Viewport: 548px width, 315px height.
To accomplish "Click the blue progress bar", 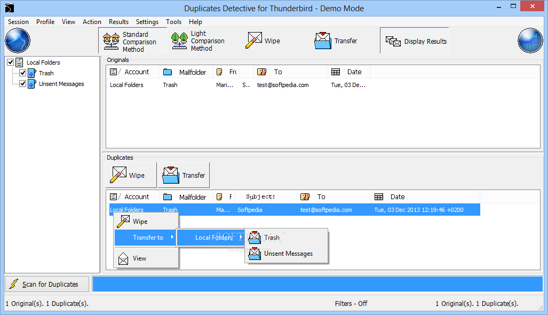I will 317,284.
